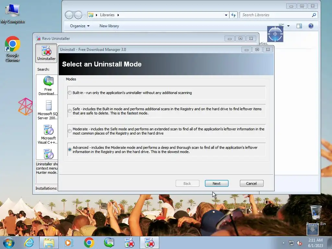Open My Computer desktop icon
332x249 pixels.
pyautogui.click(x=13, y=13)
